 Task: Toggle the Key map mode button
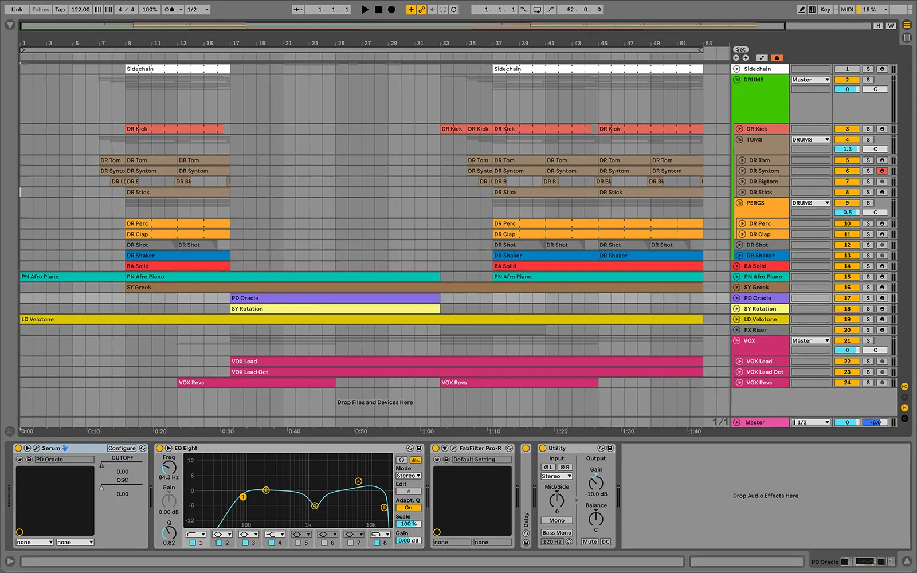point(825,9)
